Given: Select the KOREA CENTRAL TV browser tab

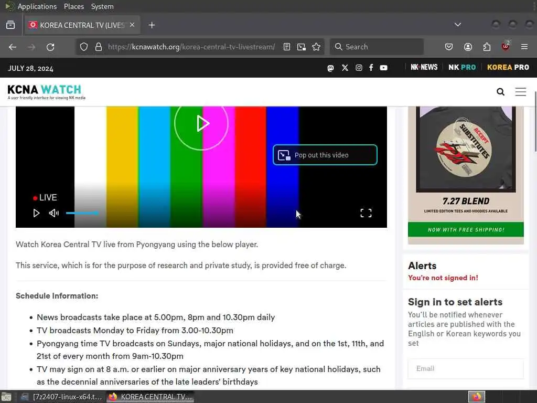Looking at the screenshot, I should pos(82,25).
